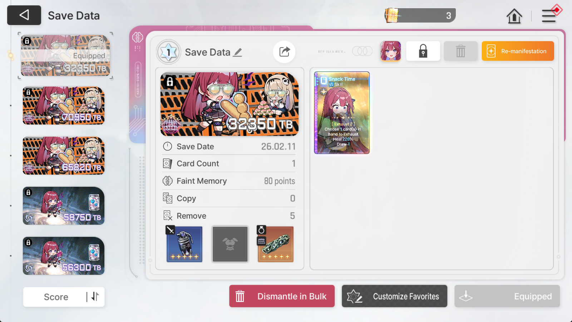Start Re-manifestation

[518, 51]
